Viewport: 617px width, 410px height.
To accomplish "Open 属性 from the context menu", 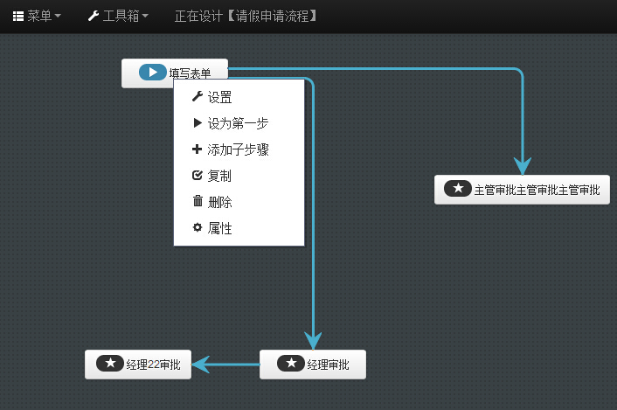I will [x=219, y=228].
